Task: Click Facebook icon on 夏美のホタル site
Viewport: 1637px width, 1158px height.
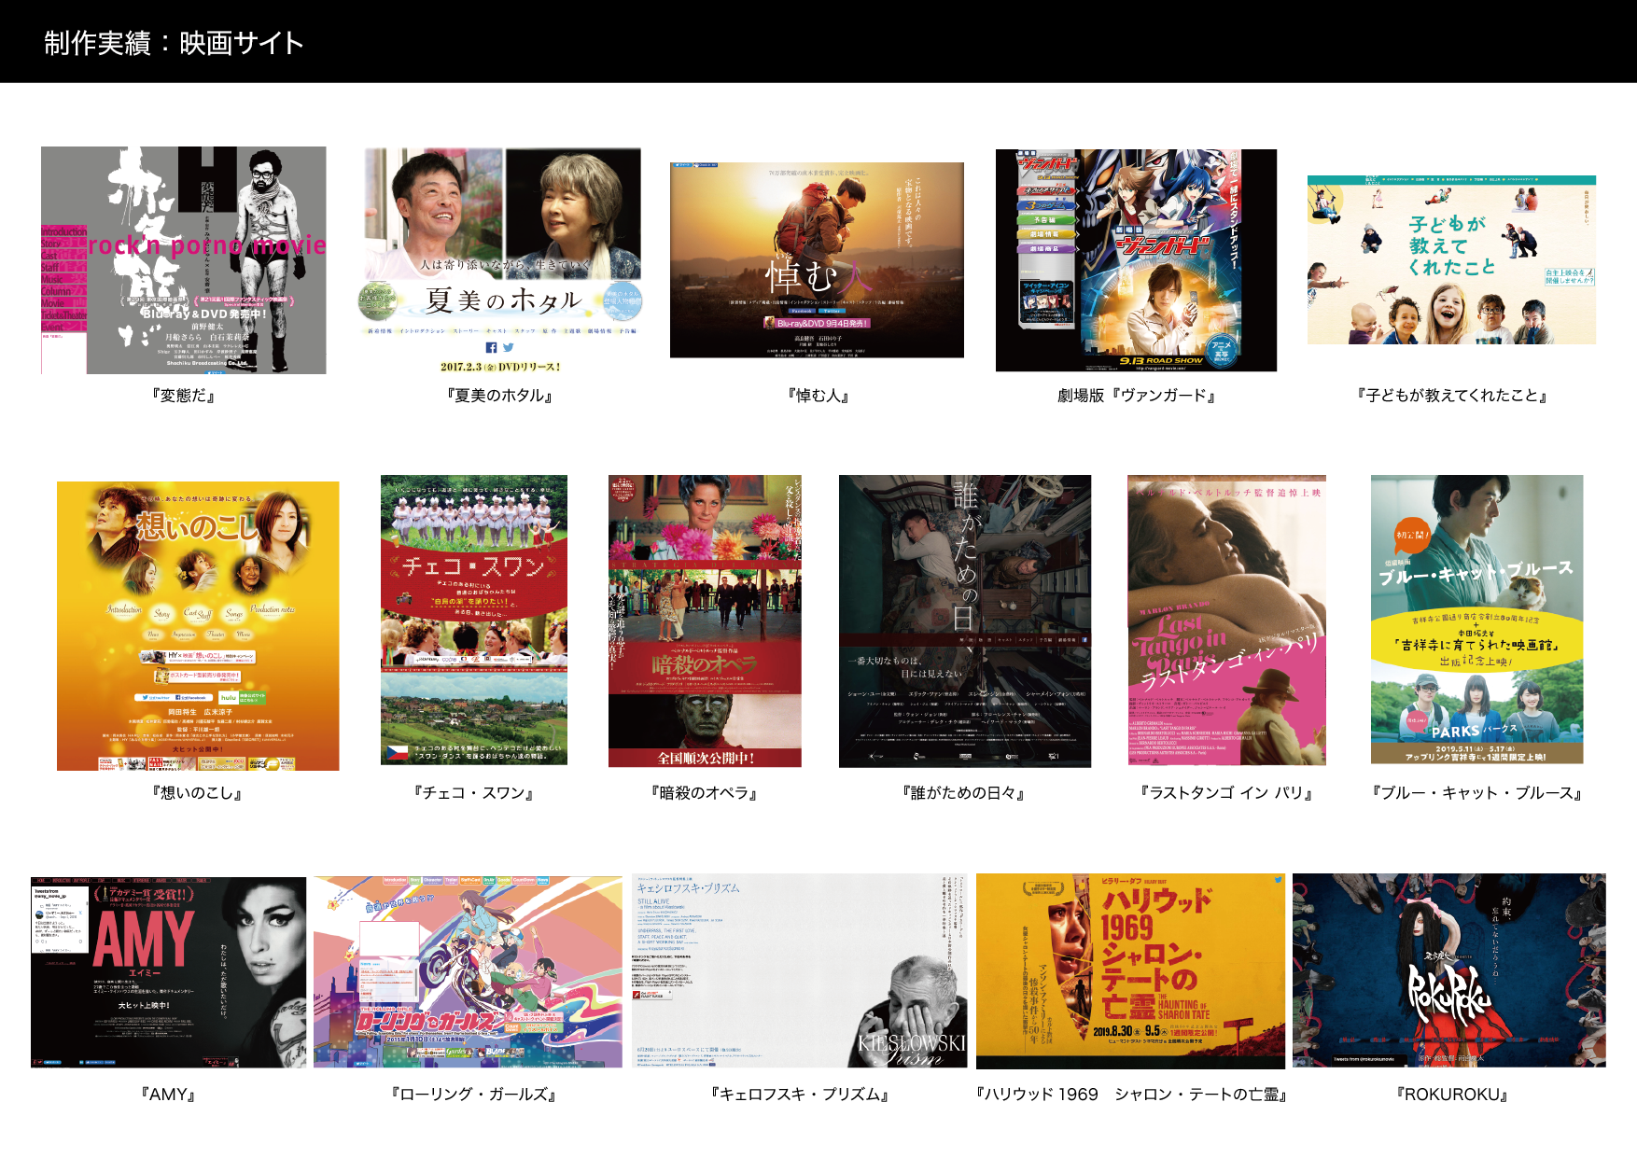Action: coord(491,347)
